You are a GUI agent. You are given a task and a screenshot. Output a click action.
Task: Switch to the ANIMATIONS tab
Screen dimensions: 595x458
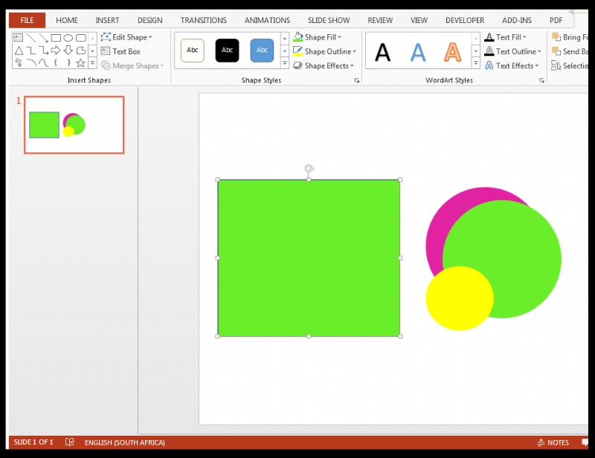click(267, 20)
